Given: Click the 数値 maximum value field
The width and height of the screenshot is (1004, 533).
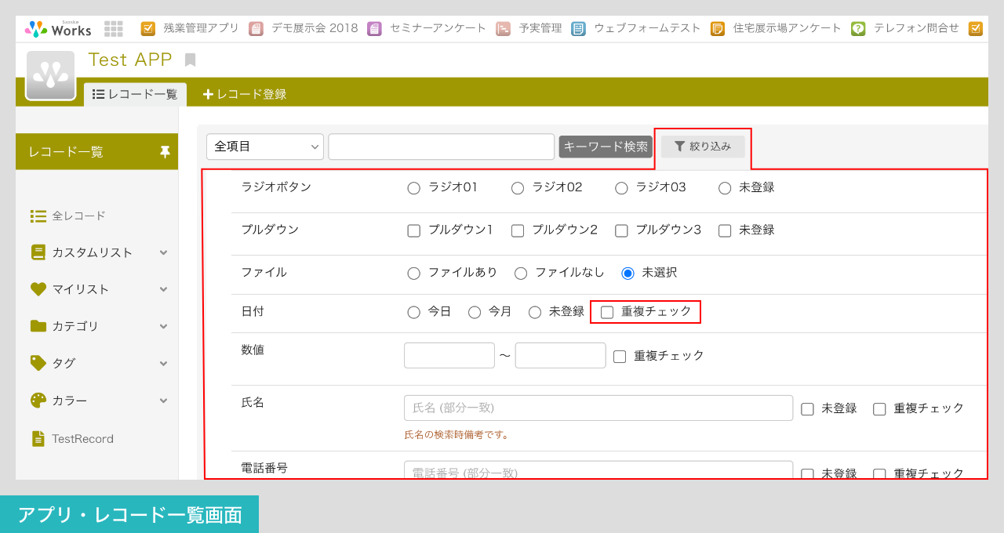Looking at the screenshot, I should click(x=561, y=355).
